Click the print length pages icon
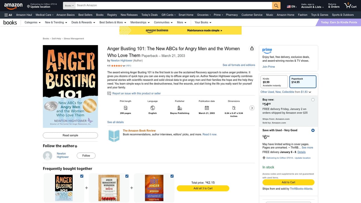This screenshot has width=361, height=203. pos(125,108)
